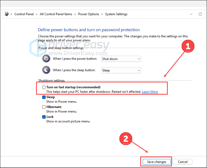This screenshot has width=207, height=168.
Task: Click the Save changes button
Action: pos(156,162)
